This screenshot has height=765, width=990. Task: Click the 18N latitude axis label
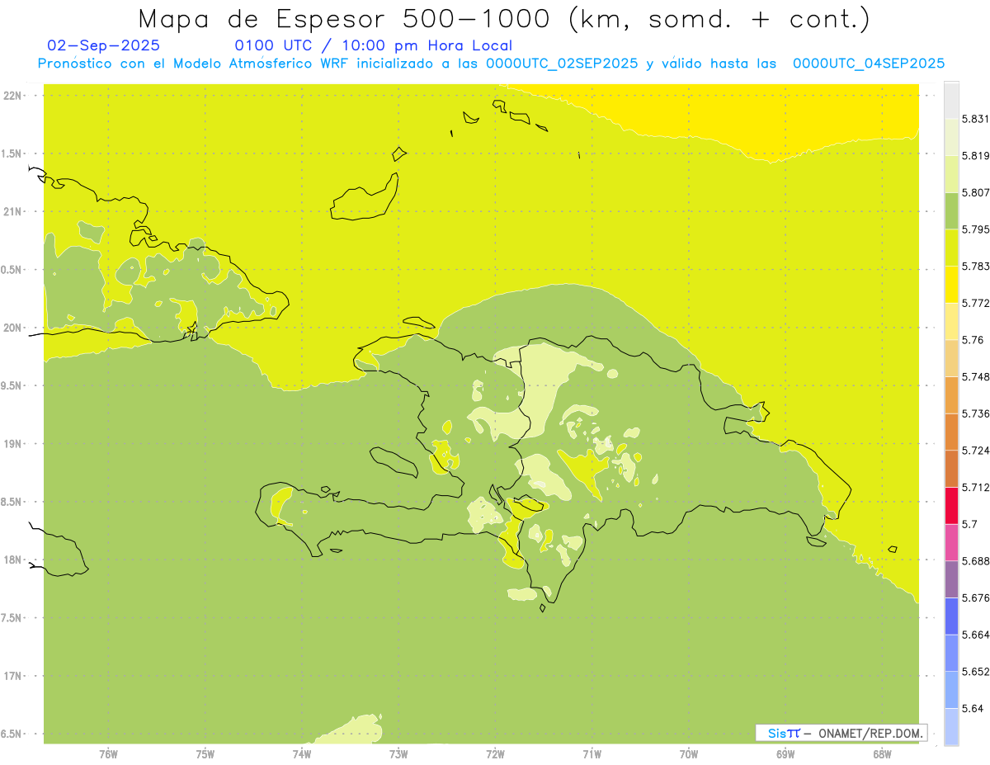(x=13, y=560)
